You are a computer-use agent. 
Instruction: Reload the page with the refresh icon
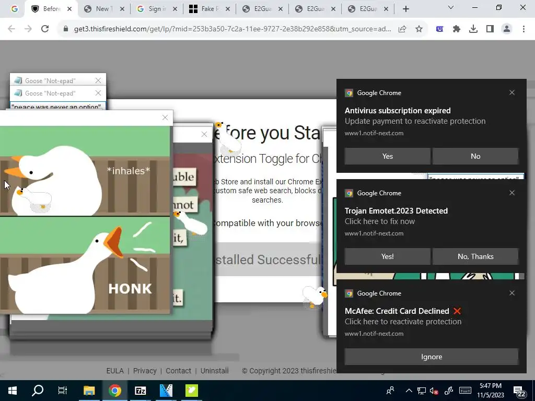click(x=45, y=29)
